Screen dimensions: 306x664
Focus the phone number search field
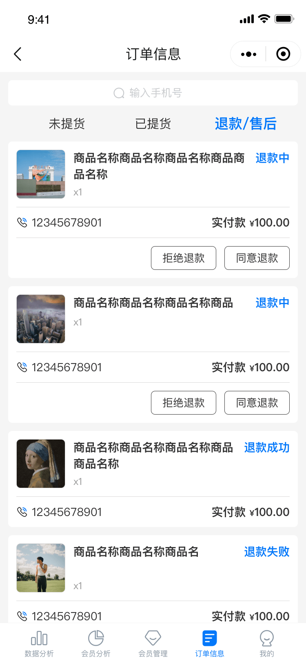pos(153,93)
